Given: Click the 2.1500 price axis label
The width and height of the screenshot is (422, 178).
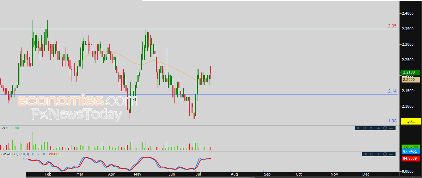Looking at the screenshot, I should pyautogui.click(x=408, y=91).
